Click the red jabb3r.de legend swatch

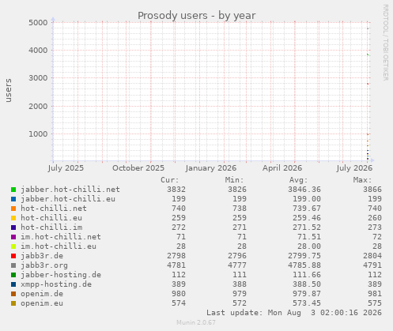[13, 256]
